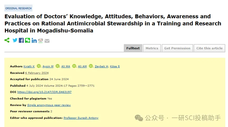Screen dimensions: 228x127
Task: Select the Get Permission tab
Action: point(177,48)
